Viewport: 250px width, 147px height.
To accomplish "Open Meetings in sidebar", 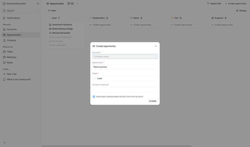I will point(12,57).
